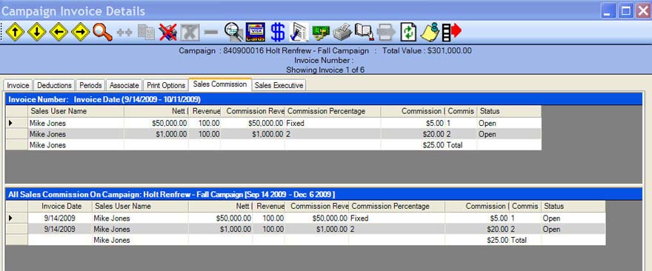
Task: Open the Print Options tab
Action: (x=166, y=85)
